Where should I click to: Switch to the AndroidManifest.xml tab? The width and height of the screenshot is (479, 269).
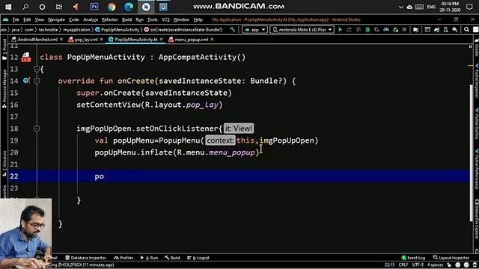37,40
